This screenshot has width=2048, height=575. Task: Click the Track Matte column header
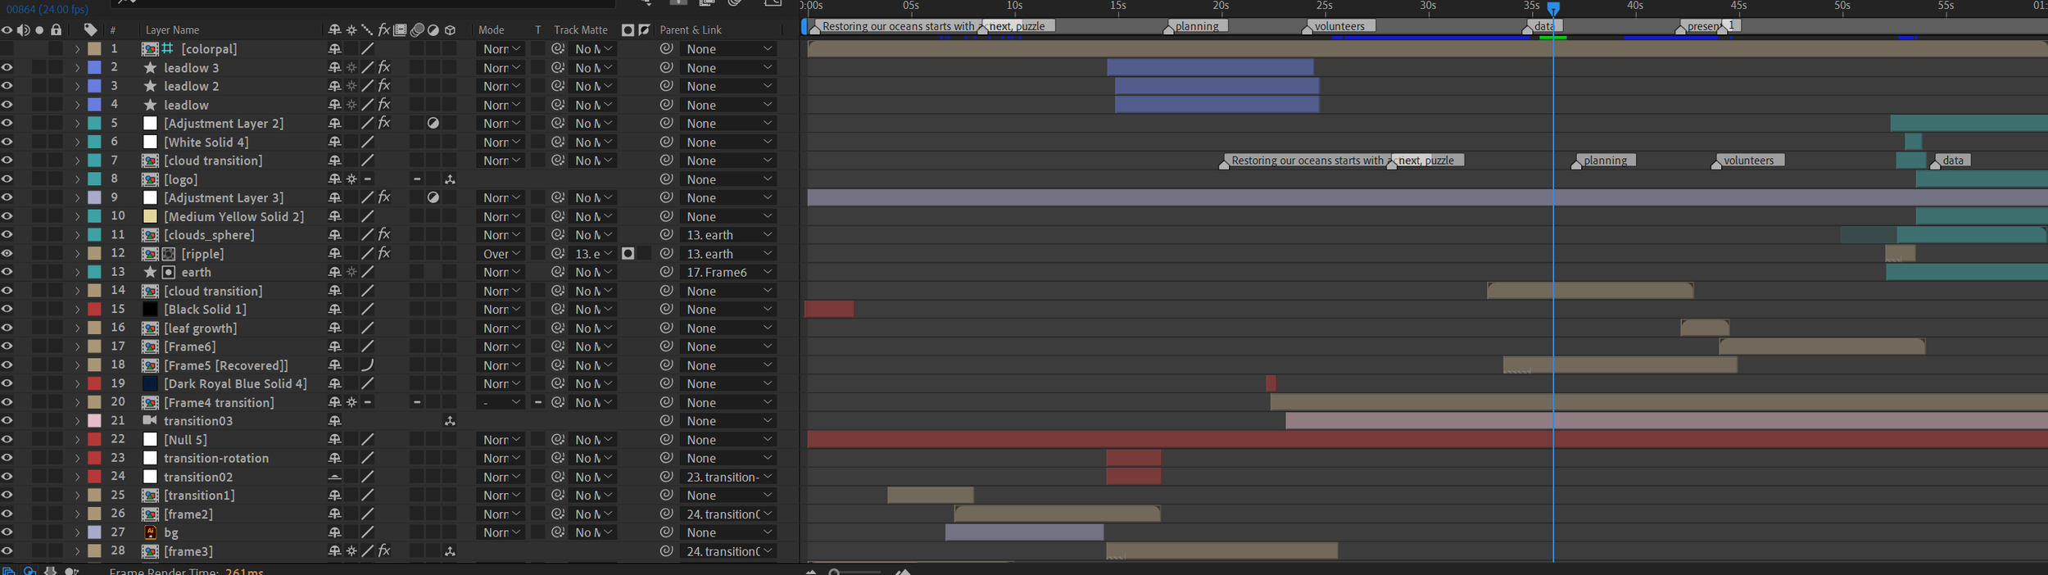pos(581,29)
